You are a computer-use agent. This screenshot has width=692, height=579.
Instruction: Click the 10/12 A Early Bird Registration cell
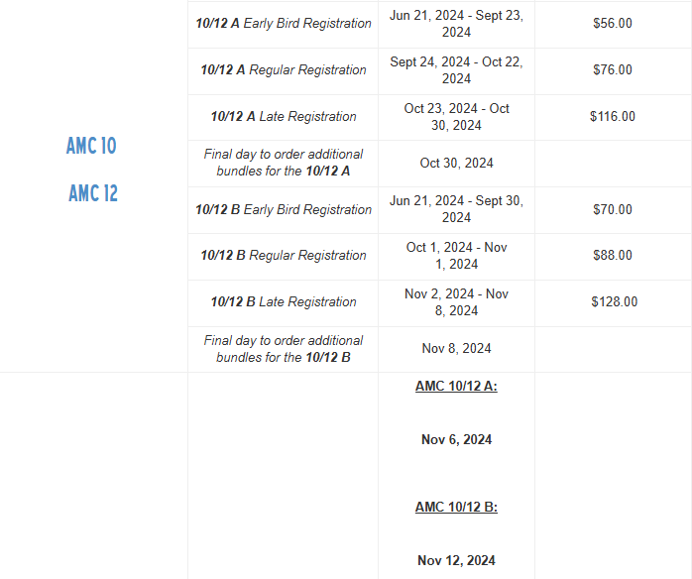[x=283, y=24]
